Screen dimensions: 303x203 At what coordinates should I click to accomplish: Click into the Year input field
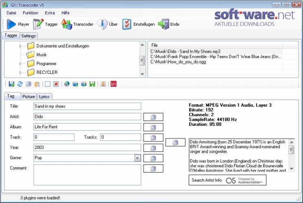(87, 147)
